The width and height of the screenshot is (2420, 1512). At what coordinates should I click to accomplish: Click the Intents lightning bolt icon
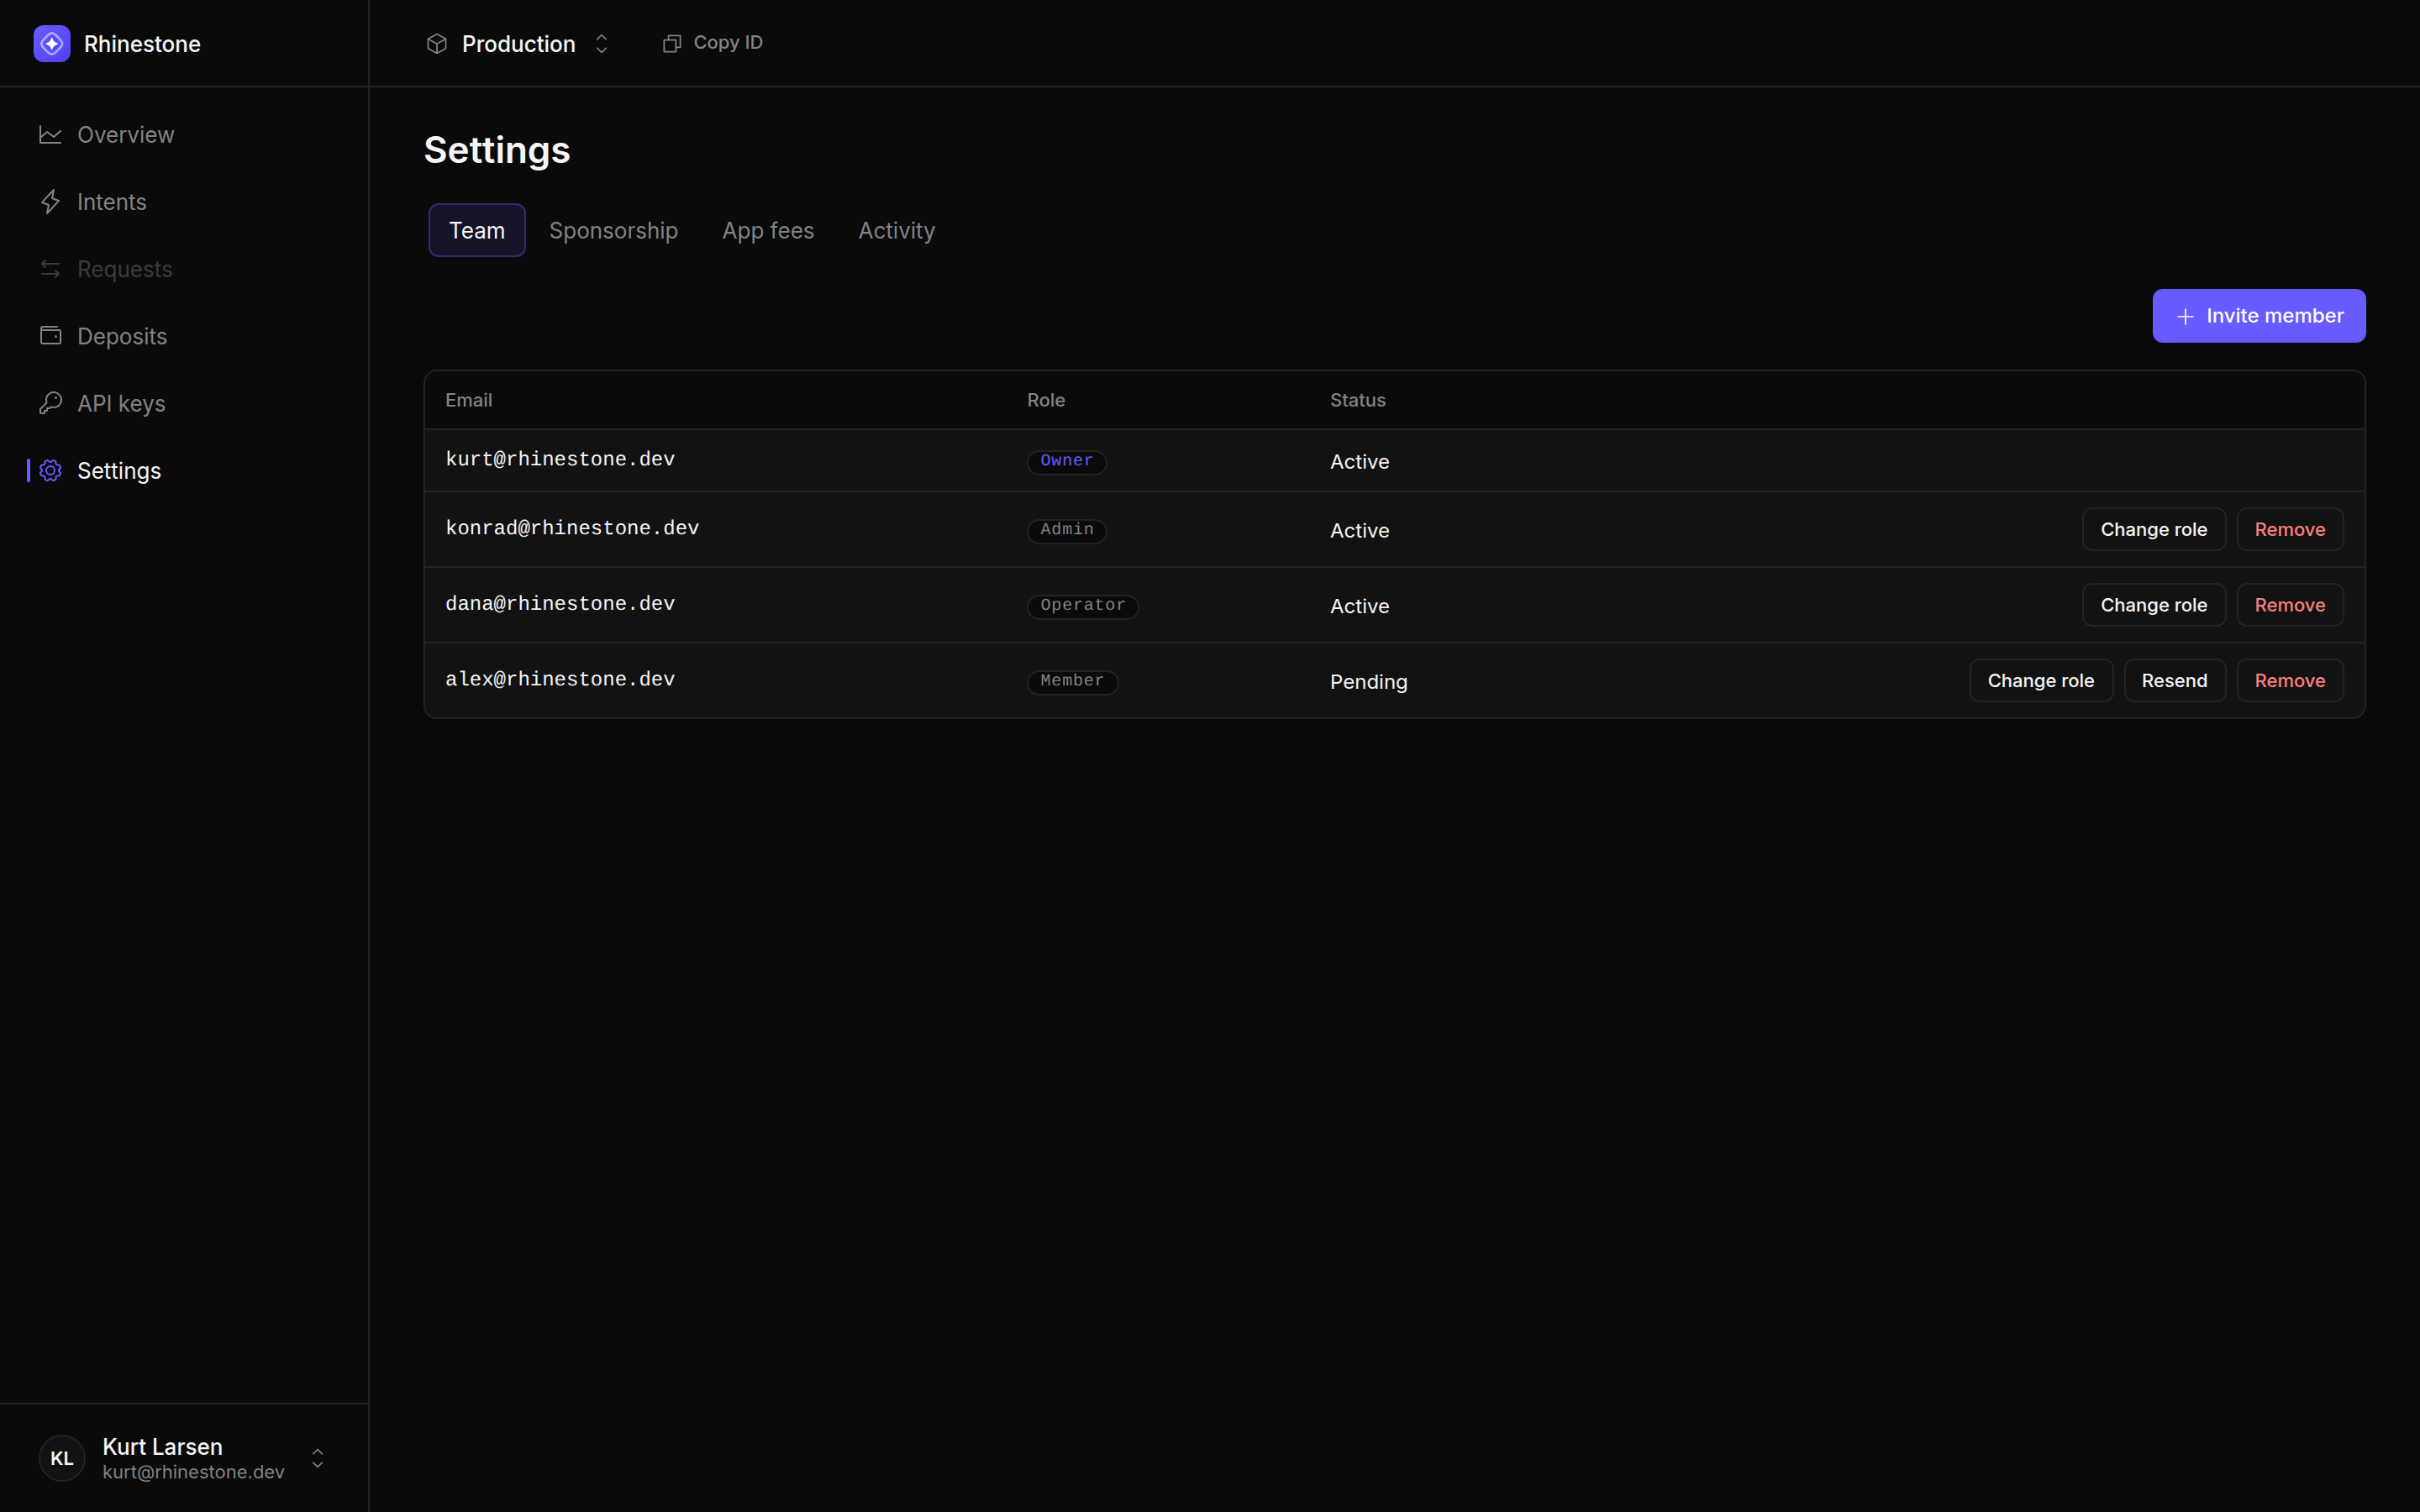tap(50, 202)
